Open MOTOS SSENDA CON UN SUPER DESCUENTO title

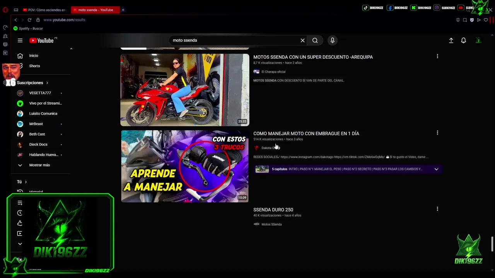[313, 57]
